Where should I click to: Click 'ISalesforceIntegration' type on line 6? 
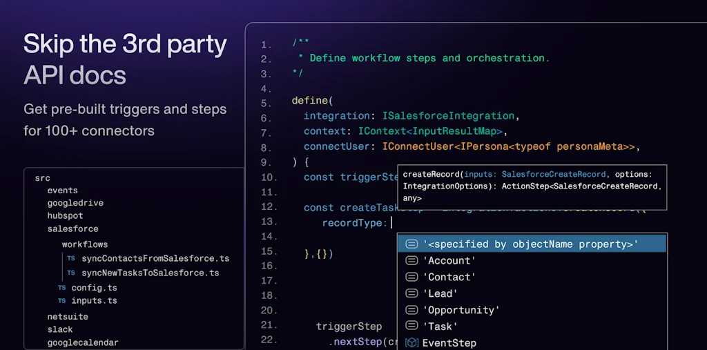click(448, 116)
